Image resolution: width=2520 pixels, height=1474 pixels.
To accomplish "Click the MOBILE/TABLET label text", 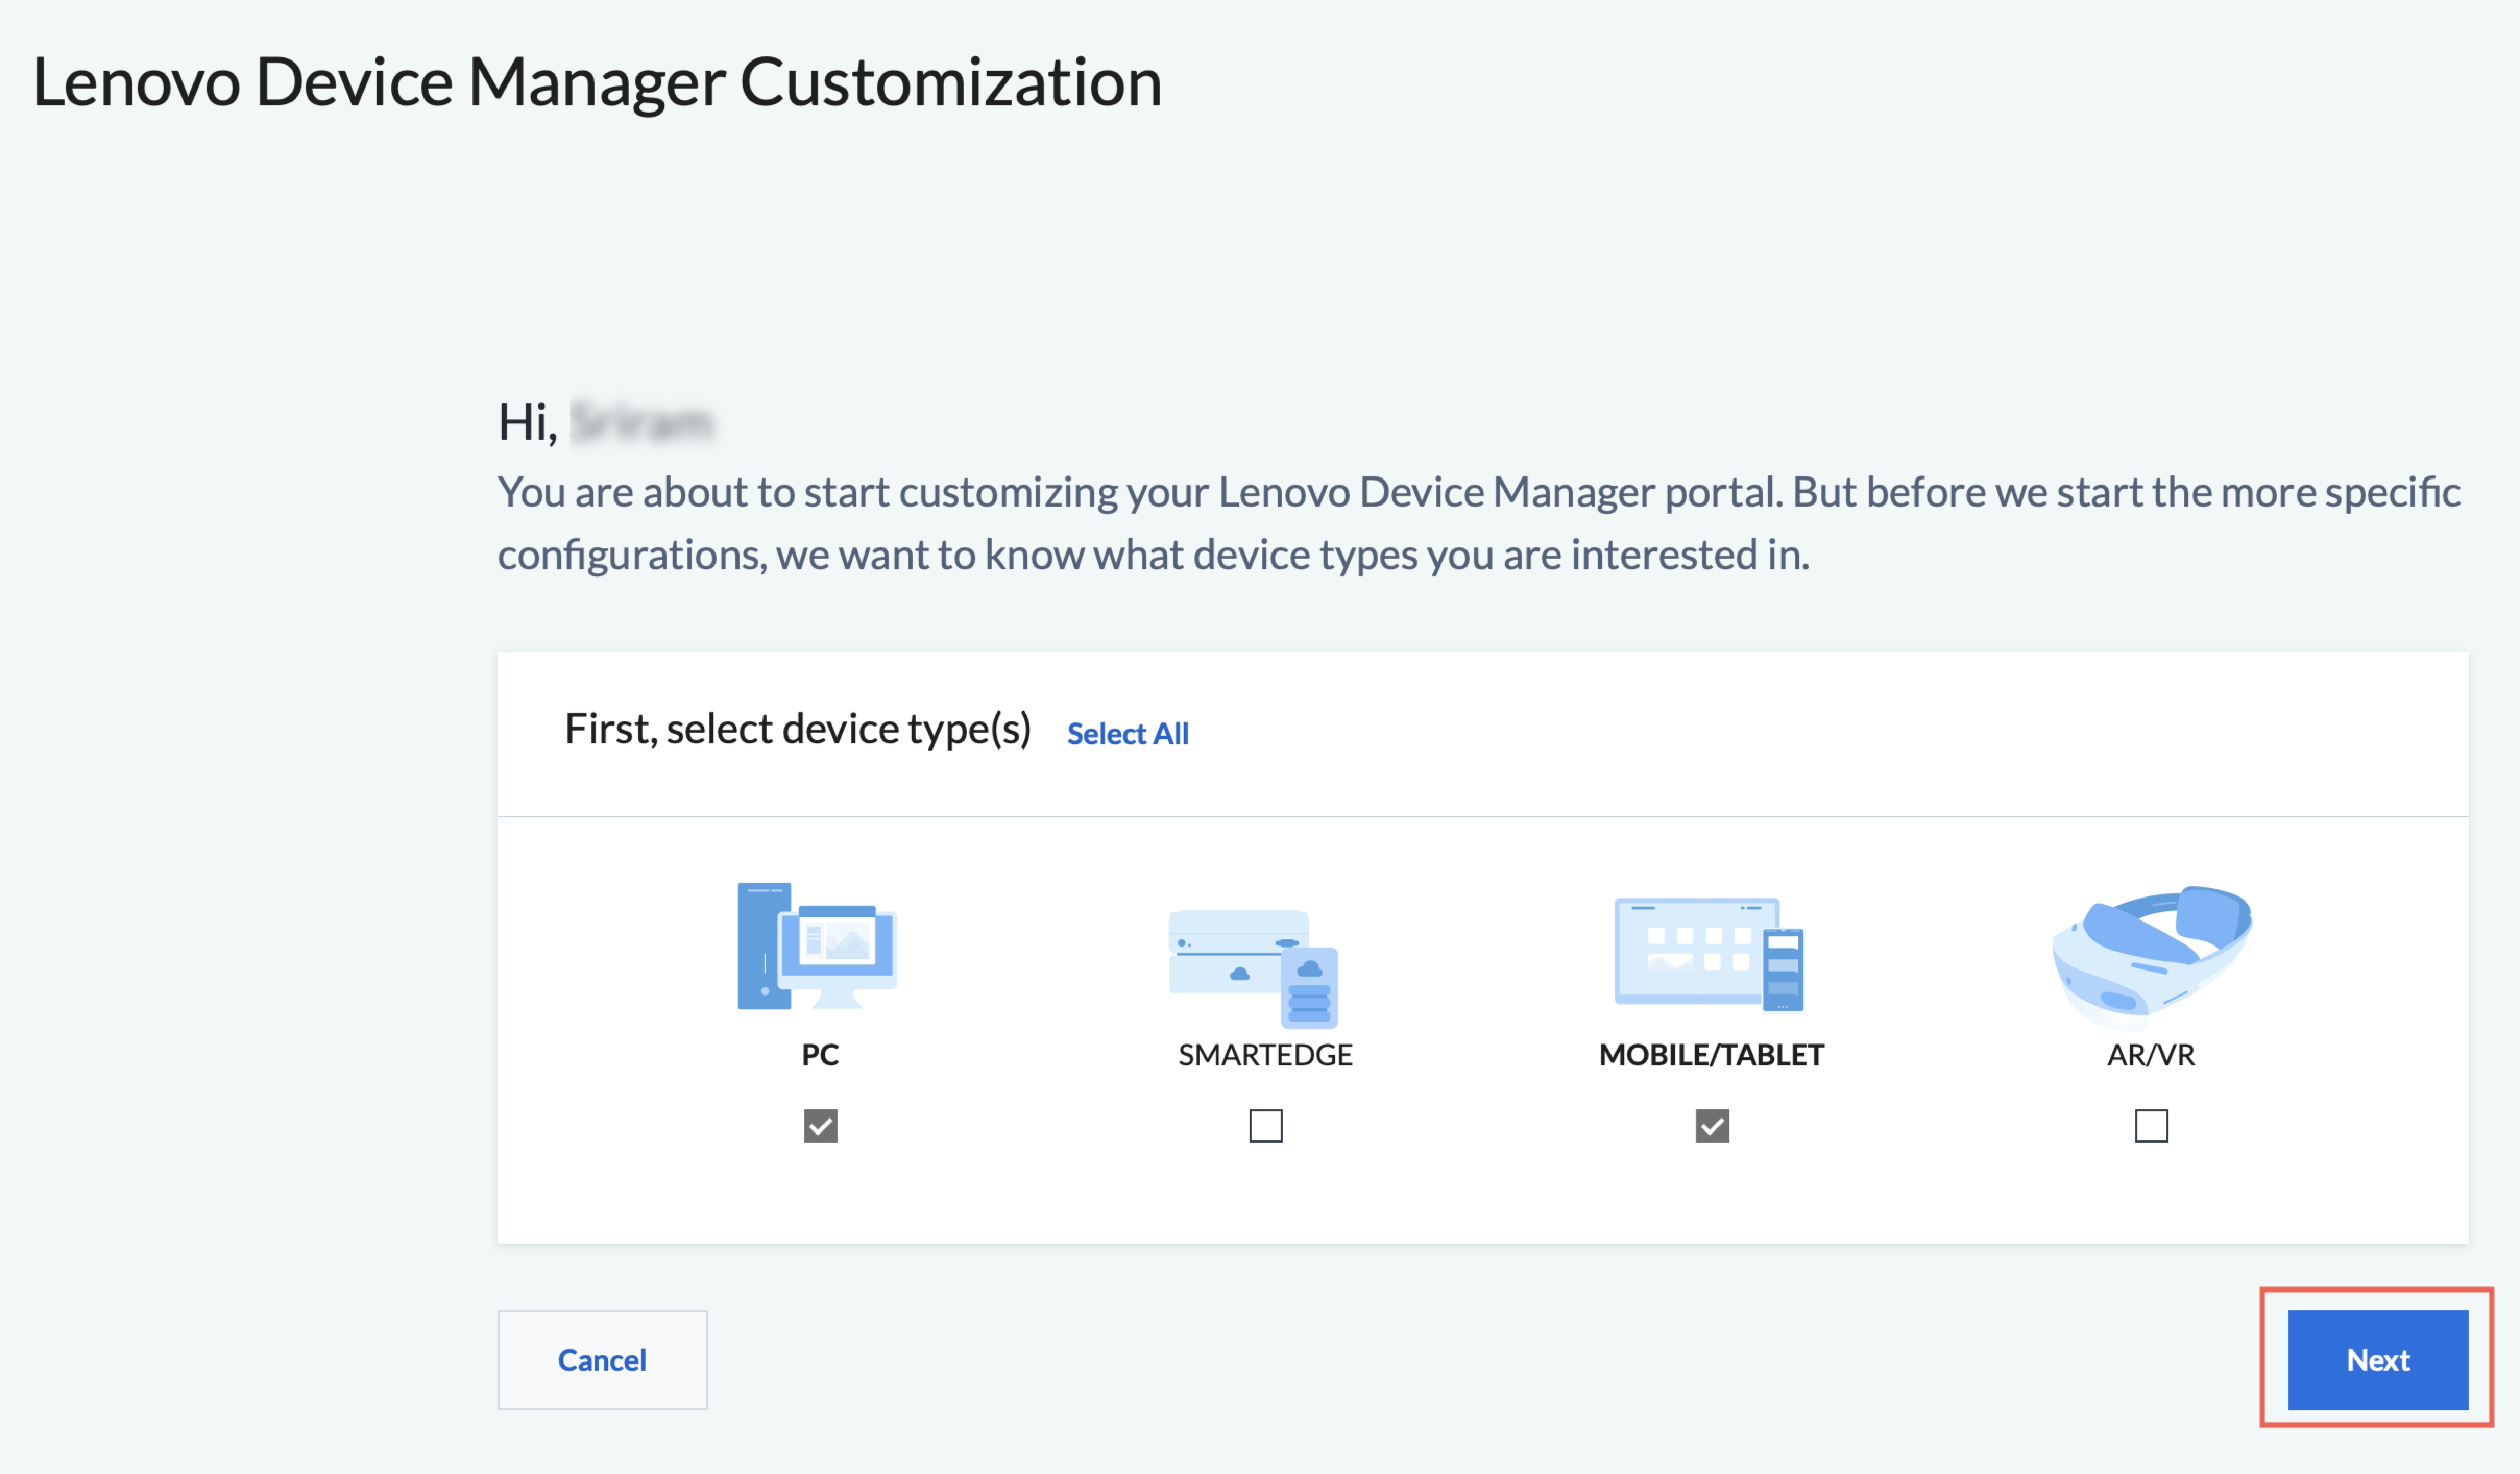I will tap(1711, 1054).
